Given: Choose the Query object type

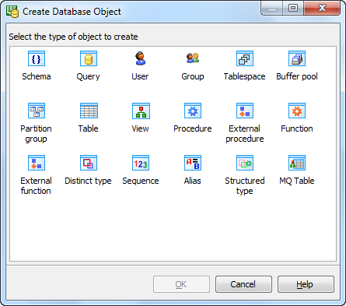Looking at the screenshot, I should (89, 58).
